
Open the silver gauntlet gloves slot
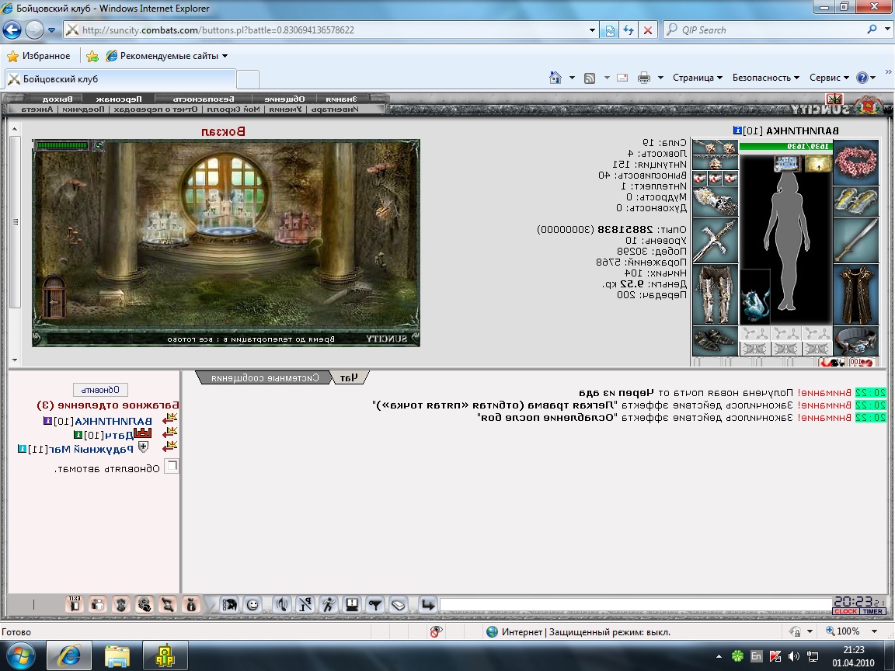[x=716, y=201]
